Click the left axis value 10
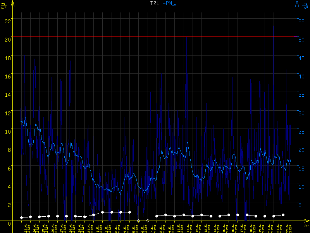This screenshot has width=310, height=233. [7, 131]
